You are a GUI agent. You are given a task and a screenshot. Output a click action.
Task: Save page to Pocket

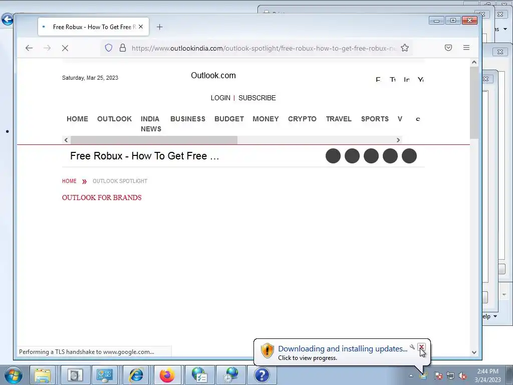coord(448,48)
